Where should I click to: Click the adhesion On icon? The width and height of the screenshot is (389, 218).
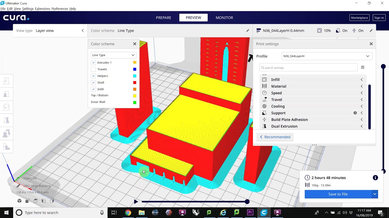tap(354, 31)
